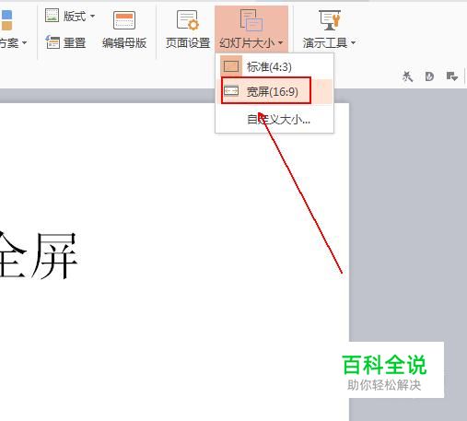Open the ribbon display options icon
The image size is (467, 421).
(x=451, y=76)
